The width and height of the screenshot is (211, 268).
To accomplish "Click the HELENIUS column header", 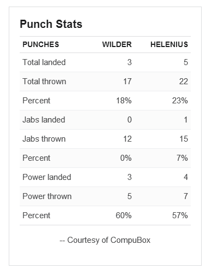I will pyautogui.click(x=169, y=44).
